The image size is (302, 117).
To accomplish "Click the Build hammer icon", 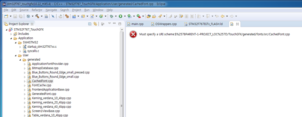I will click(37, 16).
